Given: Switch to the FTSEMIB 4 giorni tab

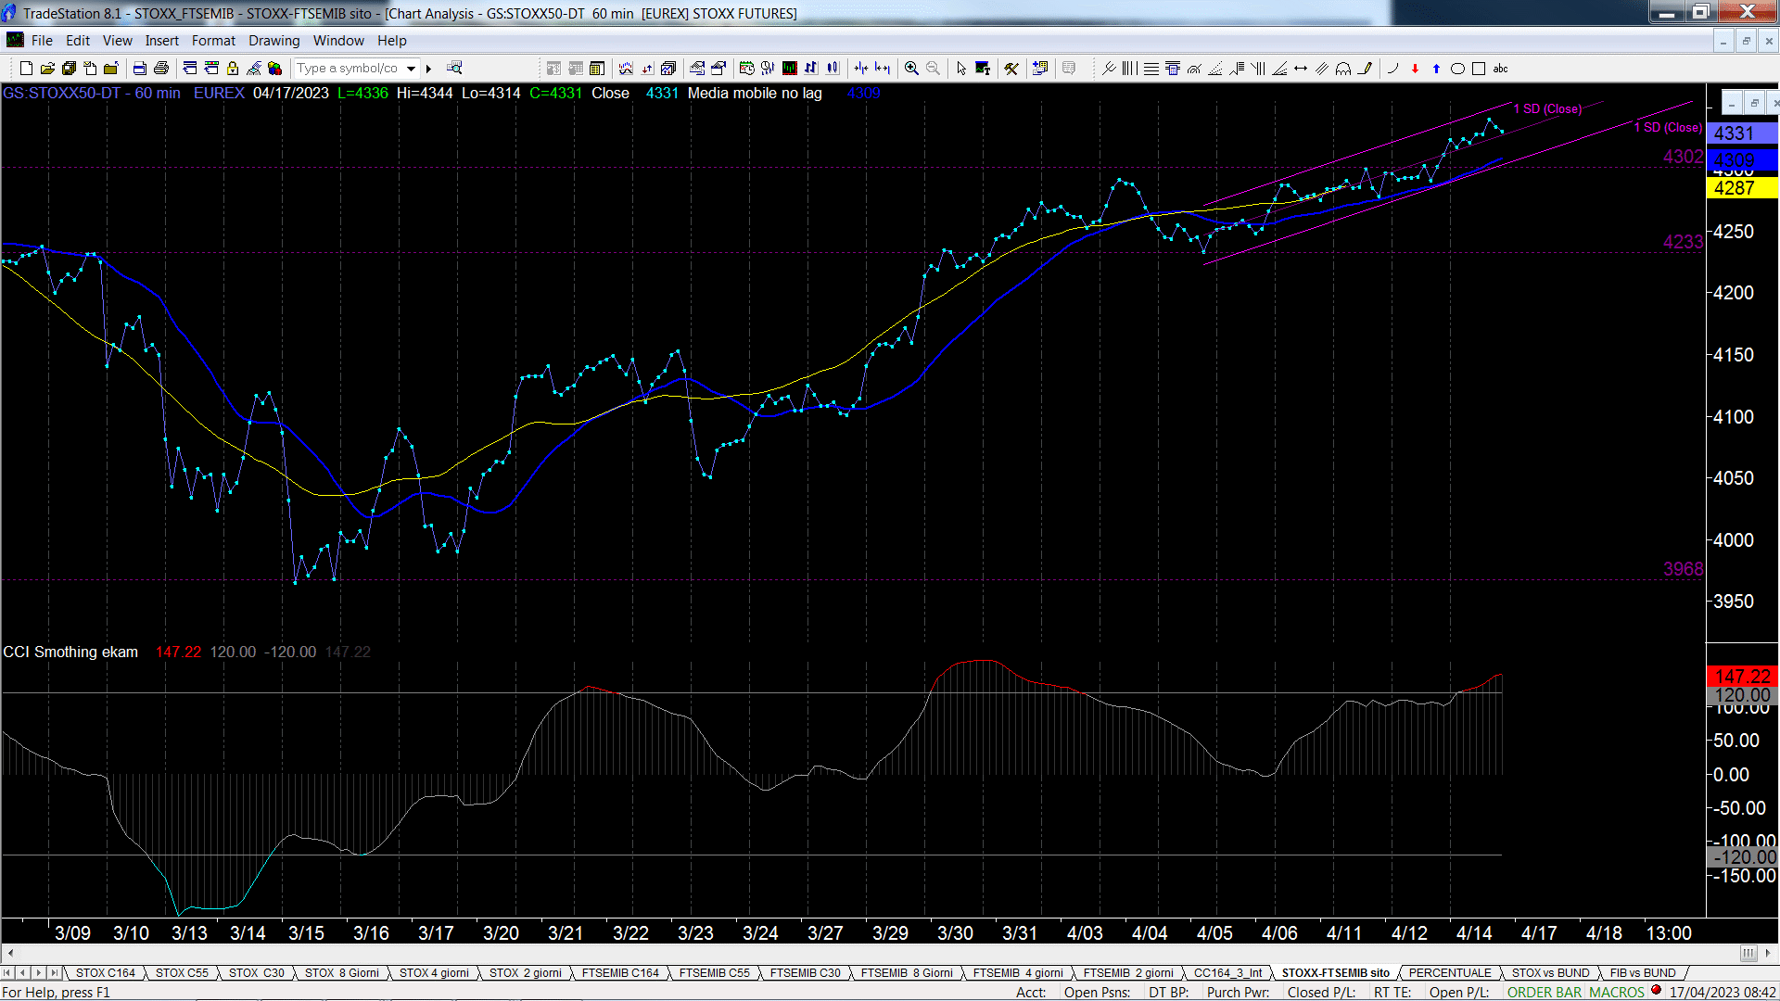Looking at the screenshot, I should pyautogui.click(x=1018, y=973).
